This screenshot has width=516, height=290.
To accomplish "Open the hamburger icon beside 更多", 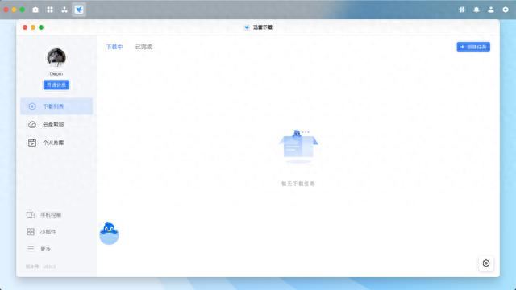I will pos(31,249).
